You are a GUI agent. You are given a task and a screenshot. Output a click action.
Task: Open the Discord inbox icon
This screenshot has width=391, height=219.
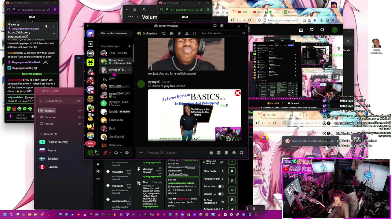(215, 26)
